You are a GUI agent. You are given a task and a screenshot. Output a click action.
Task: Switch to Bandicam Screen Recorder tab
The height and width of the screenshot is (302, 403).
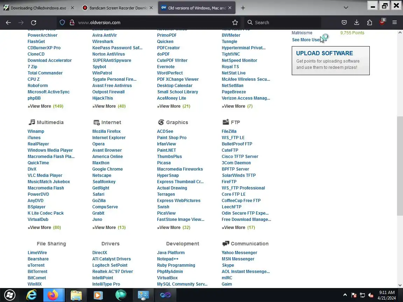tap(118, 8)
